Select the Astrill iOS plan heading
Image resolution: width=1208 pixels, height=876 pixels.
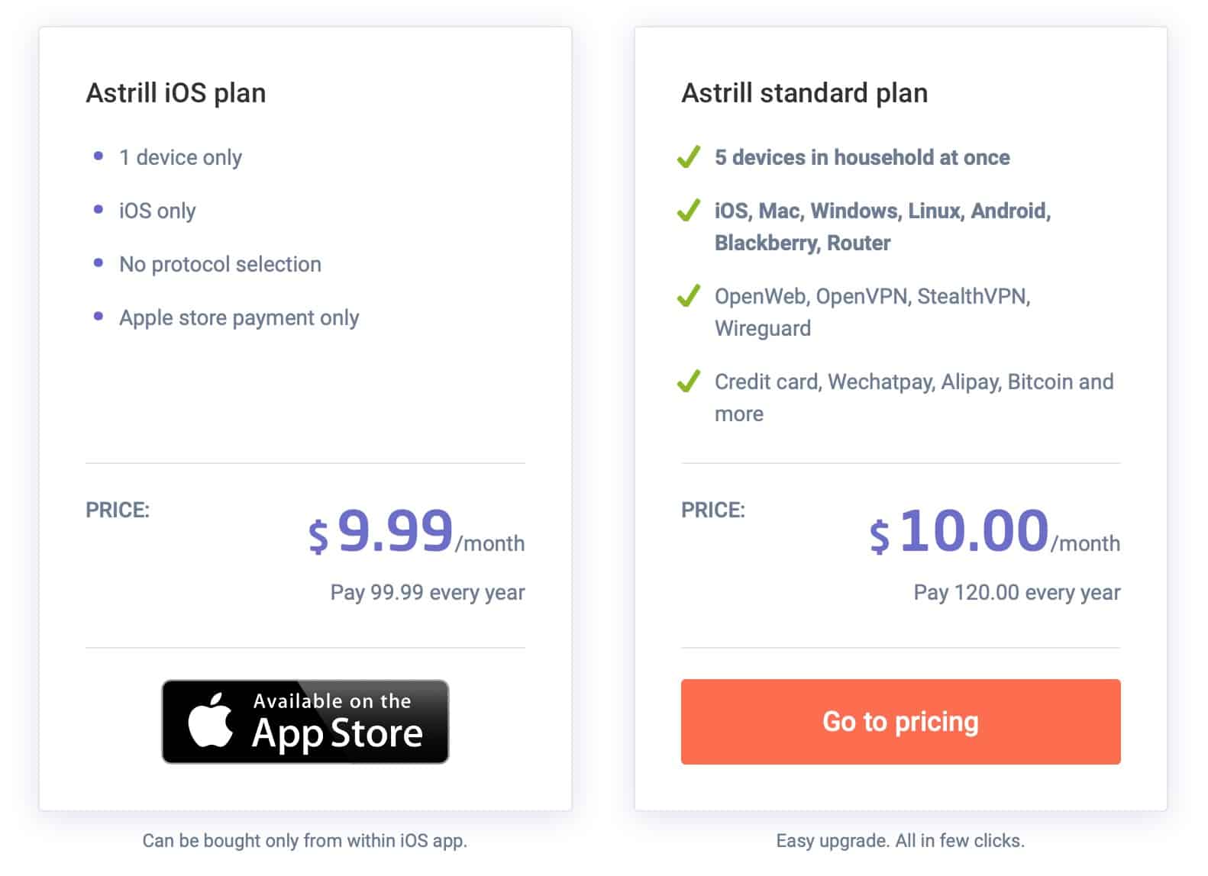pyautogui.click(x=176, y=93)
